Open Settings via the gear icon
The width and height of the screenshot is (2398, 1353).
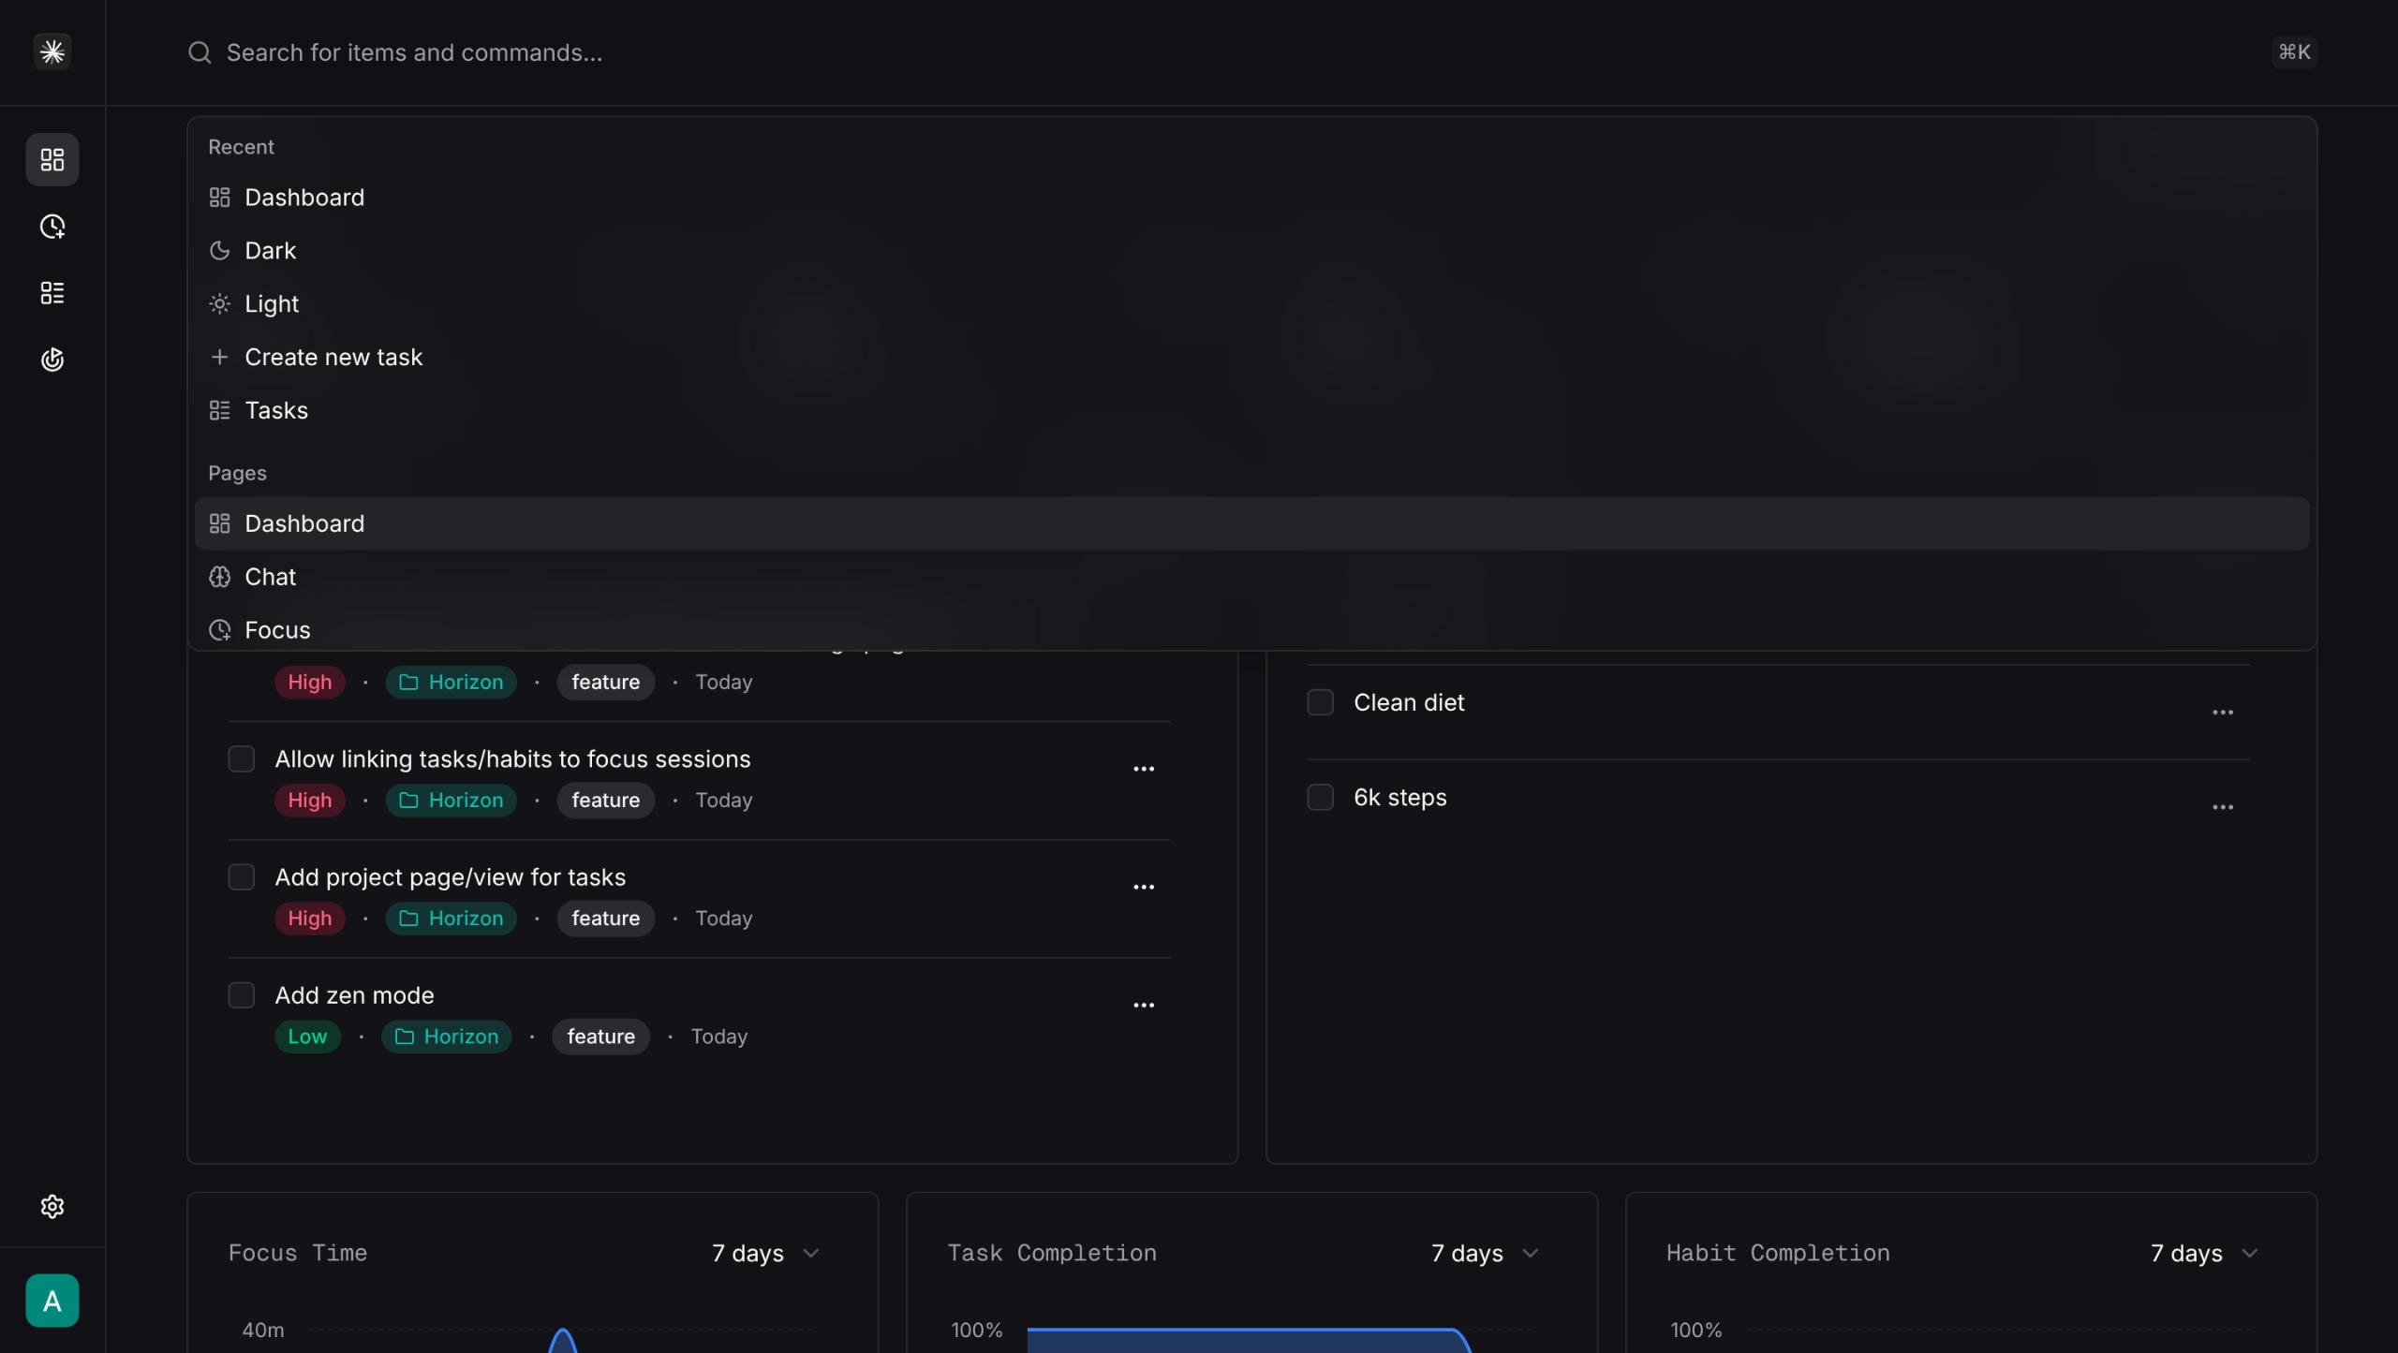point(52,1206)
